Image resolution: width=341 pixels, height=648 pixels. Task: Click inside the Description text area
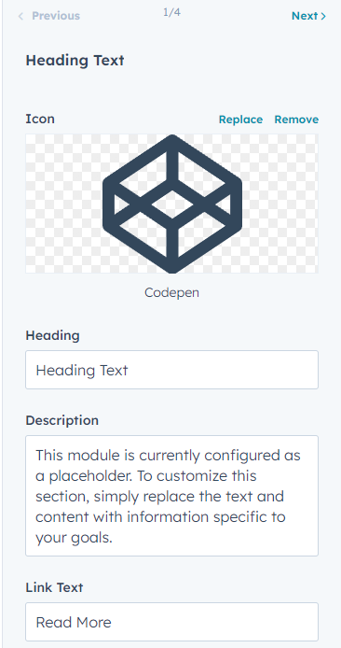tap(172, 496)
